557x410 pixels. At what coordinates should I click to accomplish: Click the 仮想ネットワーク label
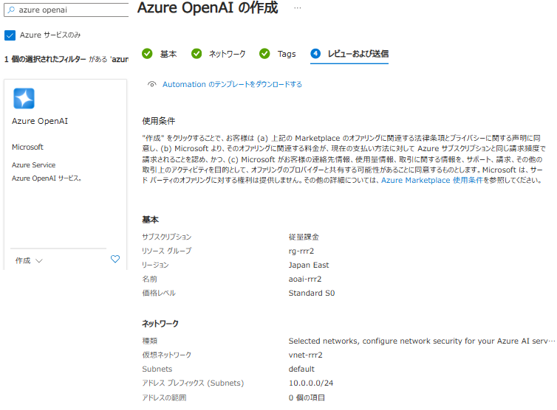167,355
